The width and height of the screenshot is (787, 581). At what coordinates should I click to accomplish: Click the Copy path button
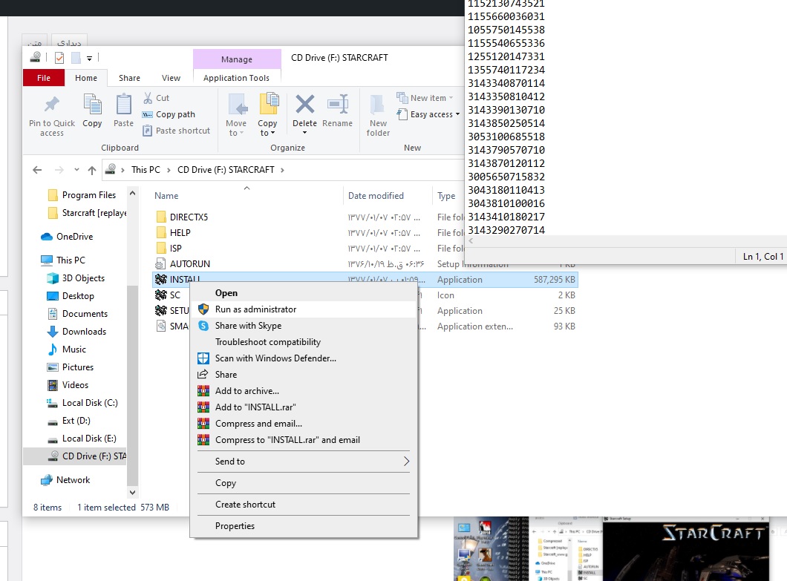click(175, 114)
